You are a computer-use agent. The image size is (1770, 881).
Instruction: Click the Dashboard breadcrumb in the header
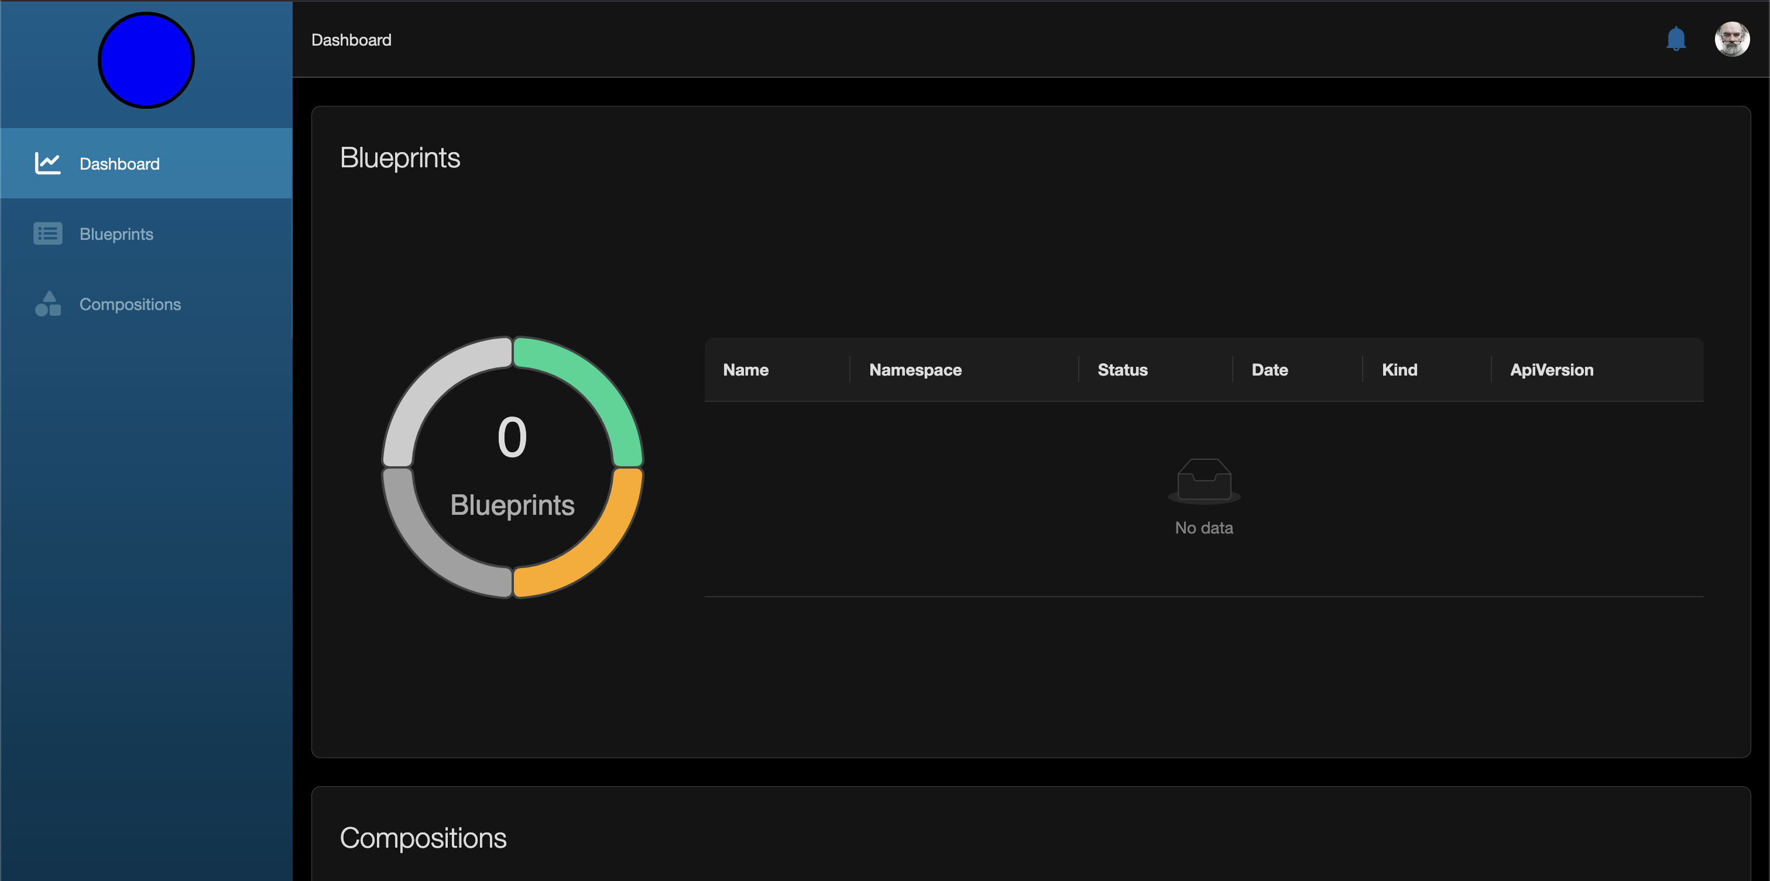pos(351,39)
